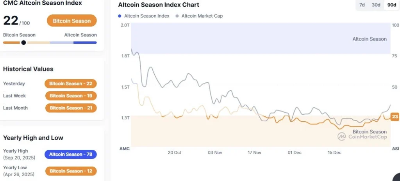Switch chart range to 30d

click(x=376, y=5)
